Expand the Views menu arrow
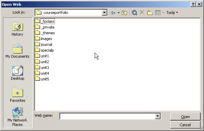 (x=163, y=13)
